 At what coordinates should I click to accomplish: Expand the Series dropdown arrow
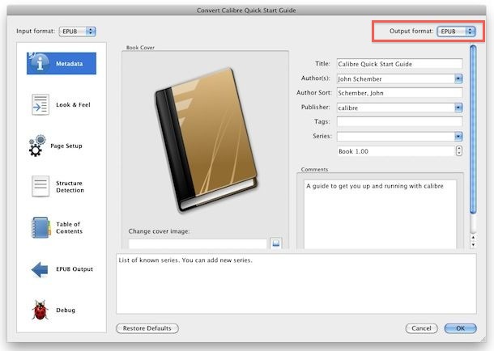(x=458, y=137)
